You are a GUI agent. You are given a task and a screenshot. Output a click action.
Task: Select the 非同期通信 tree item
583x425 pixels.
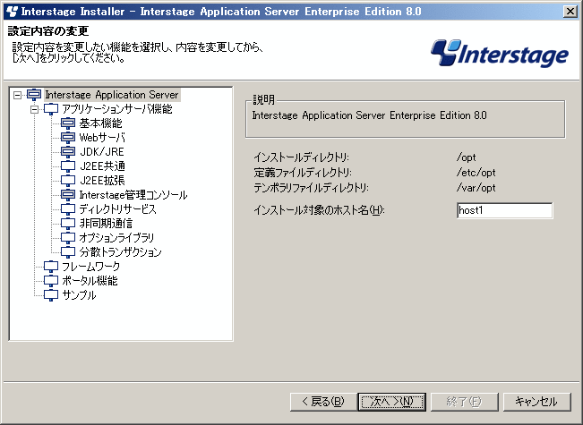pos(106,224)
